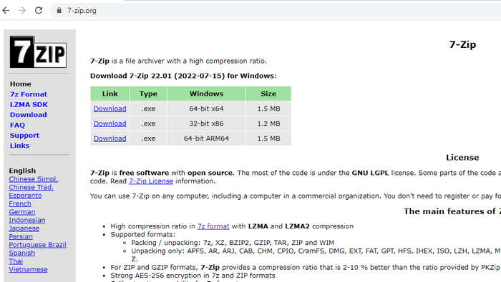Switch language to Persian
The height and width of the screenshot is (282, 501).
(x=21, y=236)
